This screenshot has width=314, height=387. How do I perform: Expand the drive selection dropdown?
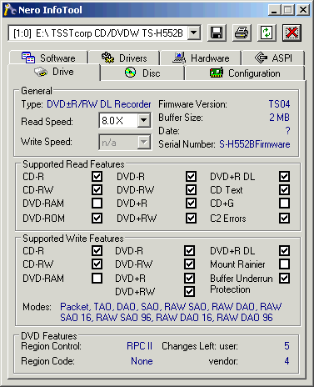(194, 33)
